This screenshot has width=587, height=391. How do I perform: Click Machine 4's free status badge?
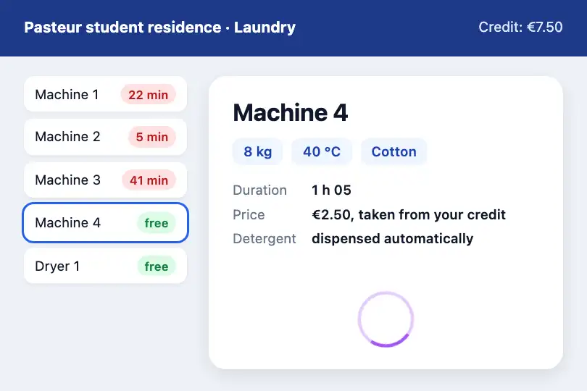pyautogui.click(x=157, y=223)
